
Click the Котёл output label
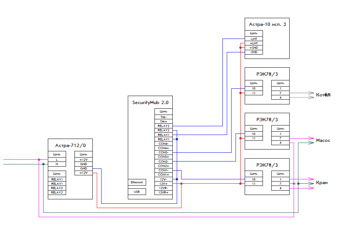(x=323, y=95)
